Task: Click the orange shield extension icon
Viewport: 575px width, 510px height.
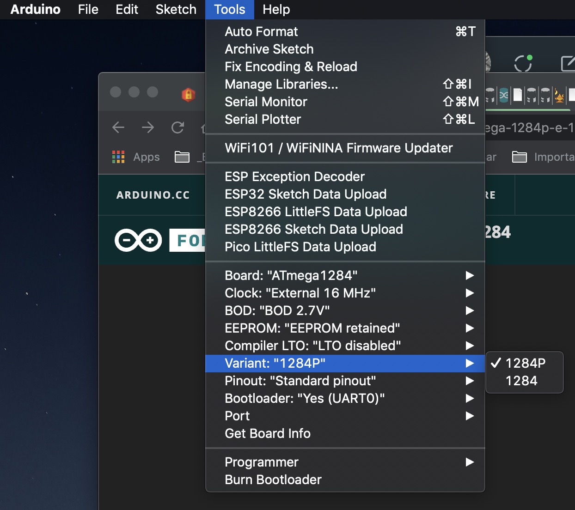Action: click(188, 95)
